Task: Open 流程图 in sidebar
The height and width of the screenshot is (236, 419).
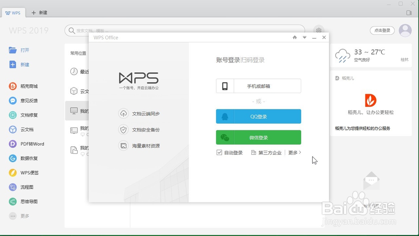Action: point(21,187)
